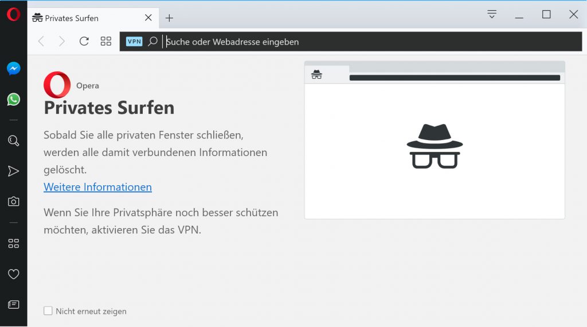The width and height of the screenshot is (587, 327).
Task: Close the Opera window
Action: pos(573,14)
